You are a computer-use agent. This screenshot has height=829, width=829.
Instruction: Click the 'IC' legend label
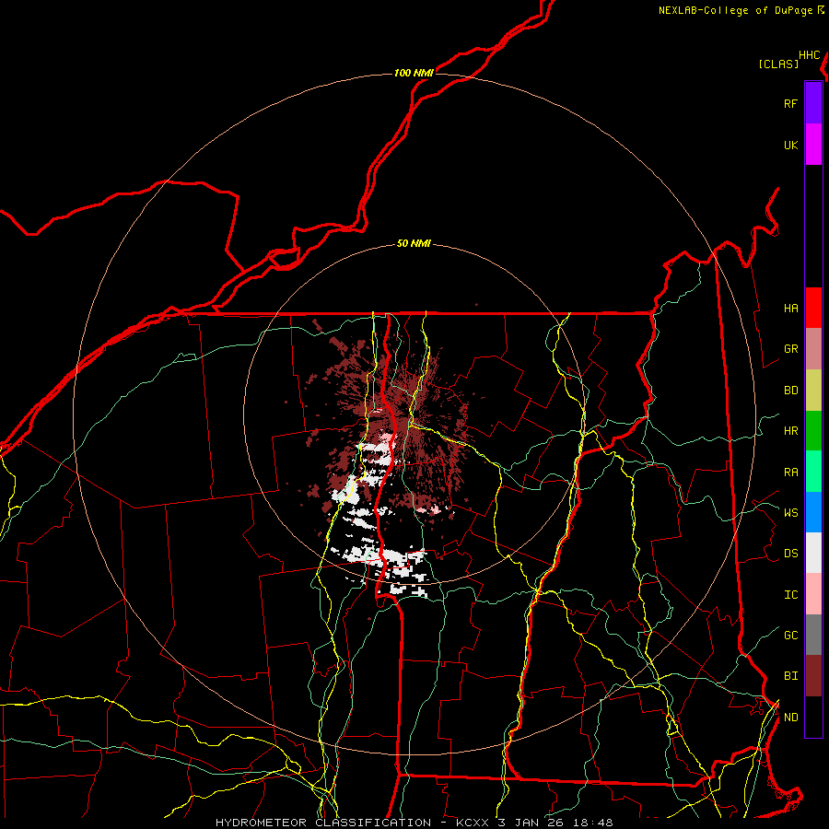tap(790, 595)
